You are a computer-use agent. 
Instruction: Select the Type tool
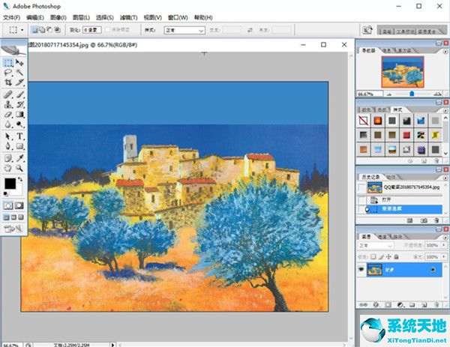point(19,136)
